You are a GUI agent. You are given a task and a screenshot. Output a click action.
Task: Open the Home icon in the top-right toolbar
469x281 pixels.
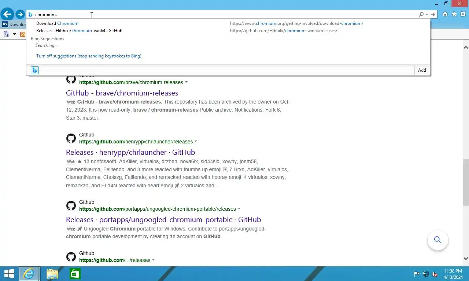[x=445, y=14]
